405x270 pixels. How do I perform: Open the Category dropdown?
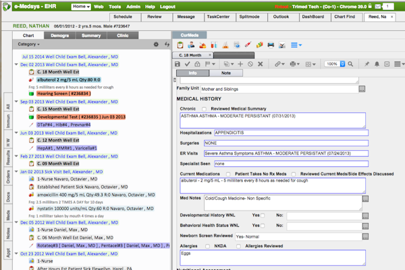coord(28,44)
